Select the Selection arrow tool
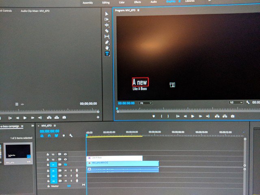This screenshot has width=260, height=195. (106, 14)
